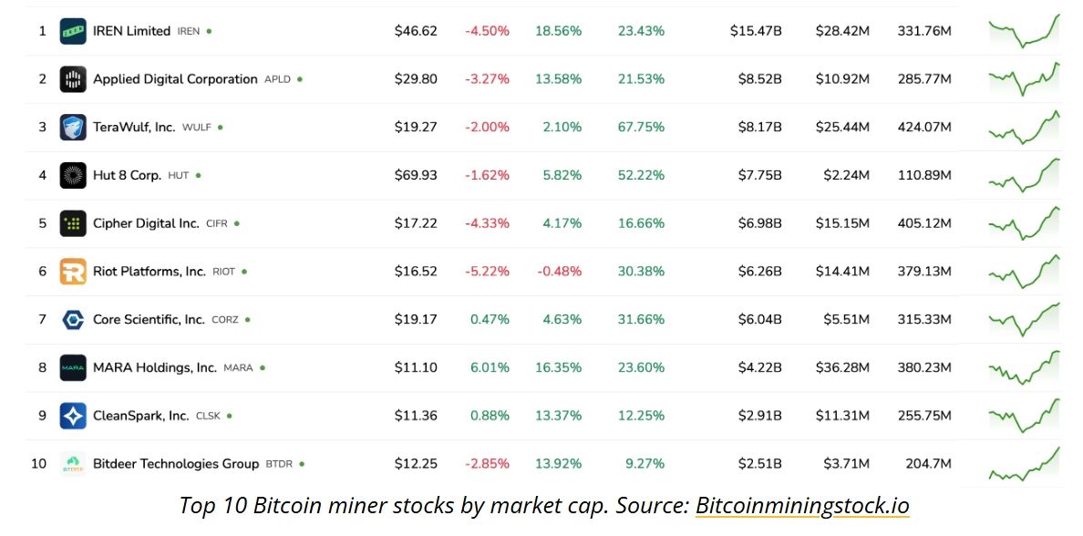Click the Bitdeer Technologies logo icon
This screenshot has width=1083, height=536.
coord(73,464)
